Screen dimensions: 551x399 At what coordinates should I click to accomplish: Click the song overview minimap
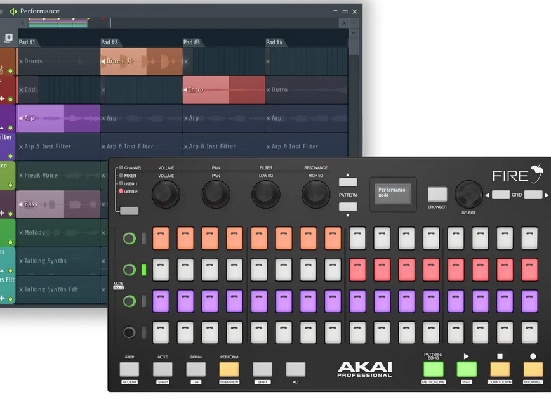(58, 23)
